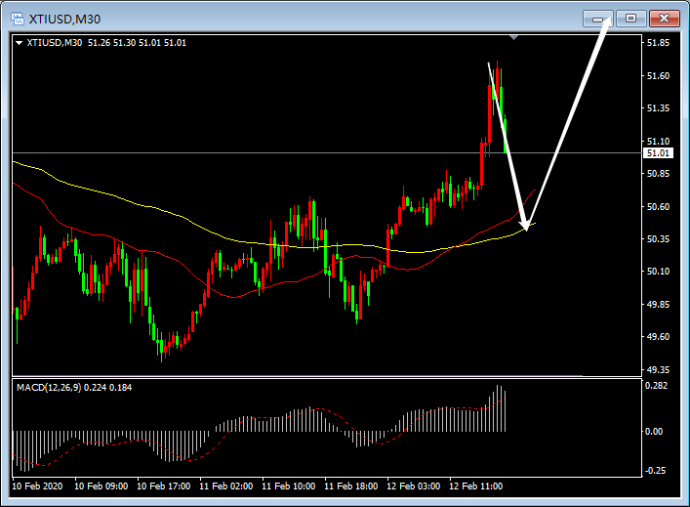Click the OHLC values 51.26 51.30 51.01 51.01
Viewport: 690px width, 507px height.
pos(137,43)
